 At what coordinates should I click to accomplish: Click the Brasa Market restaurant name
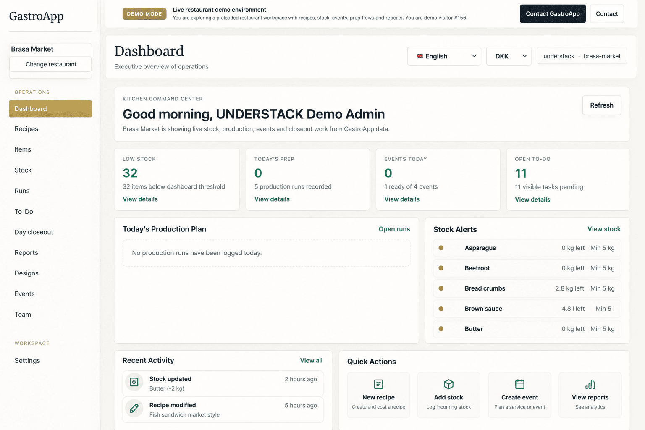(x=32, y=49)
